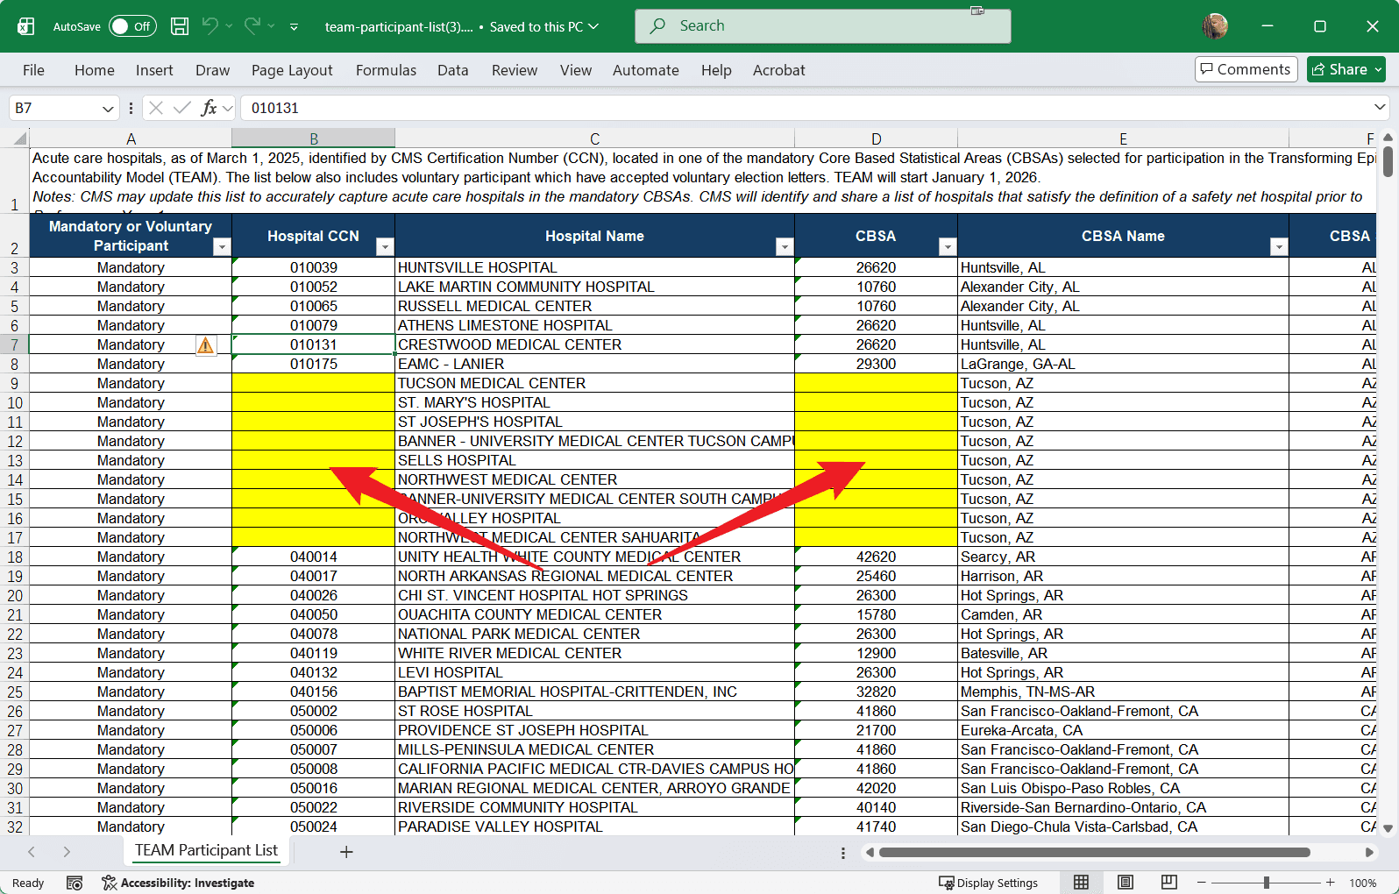The height and width of the screenshot is (894, 1399).
Task: Open Display Settings in status bar
Action: (x=988, y=883)
